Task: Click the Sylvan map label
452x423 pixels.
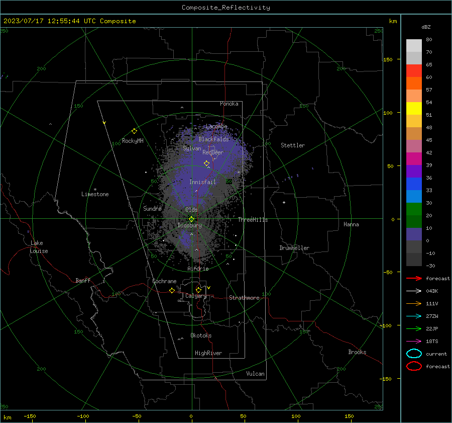Action: pyautogui.click(x=192, y=148)
